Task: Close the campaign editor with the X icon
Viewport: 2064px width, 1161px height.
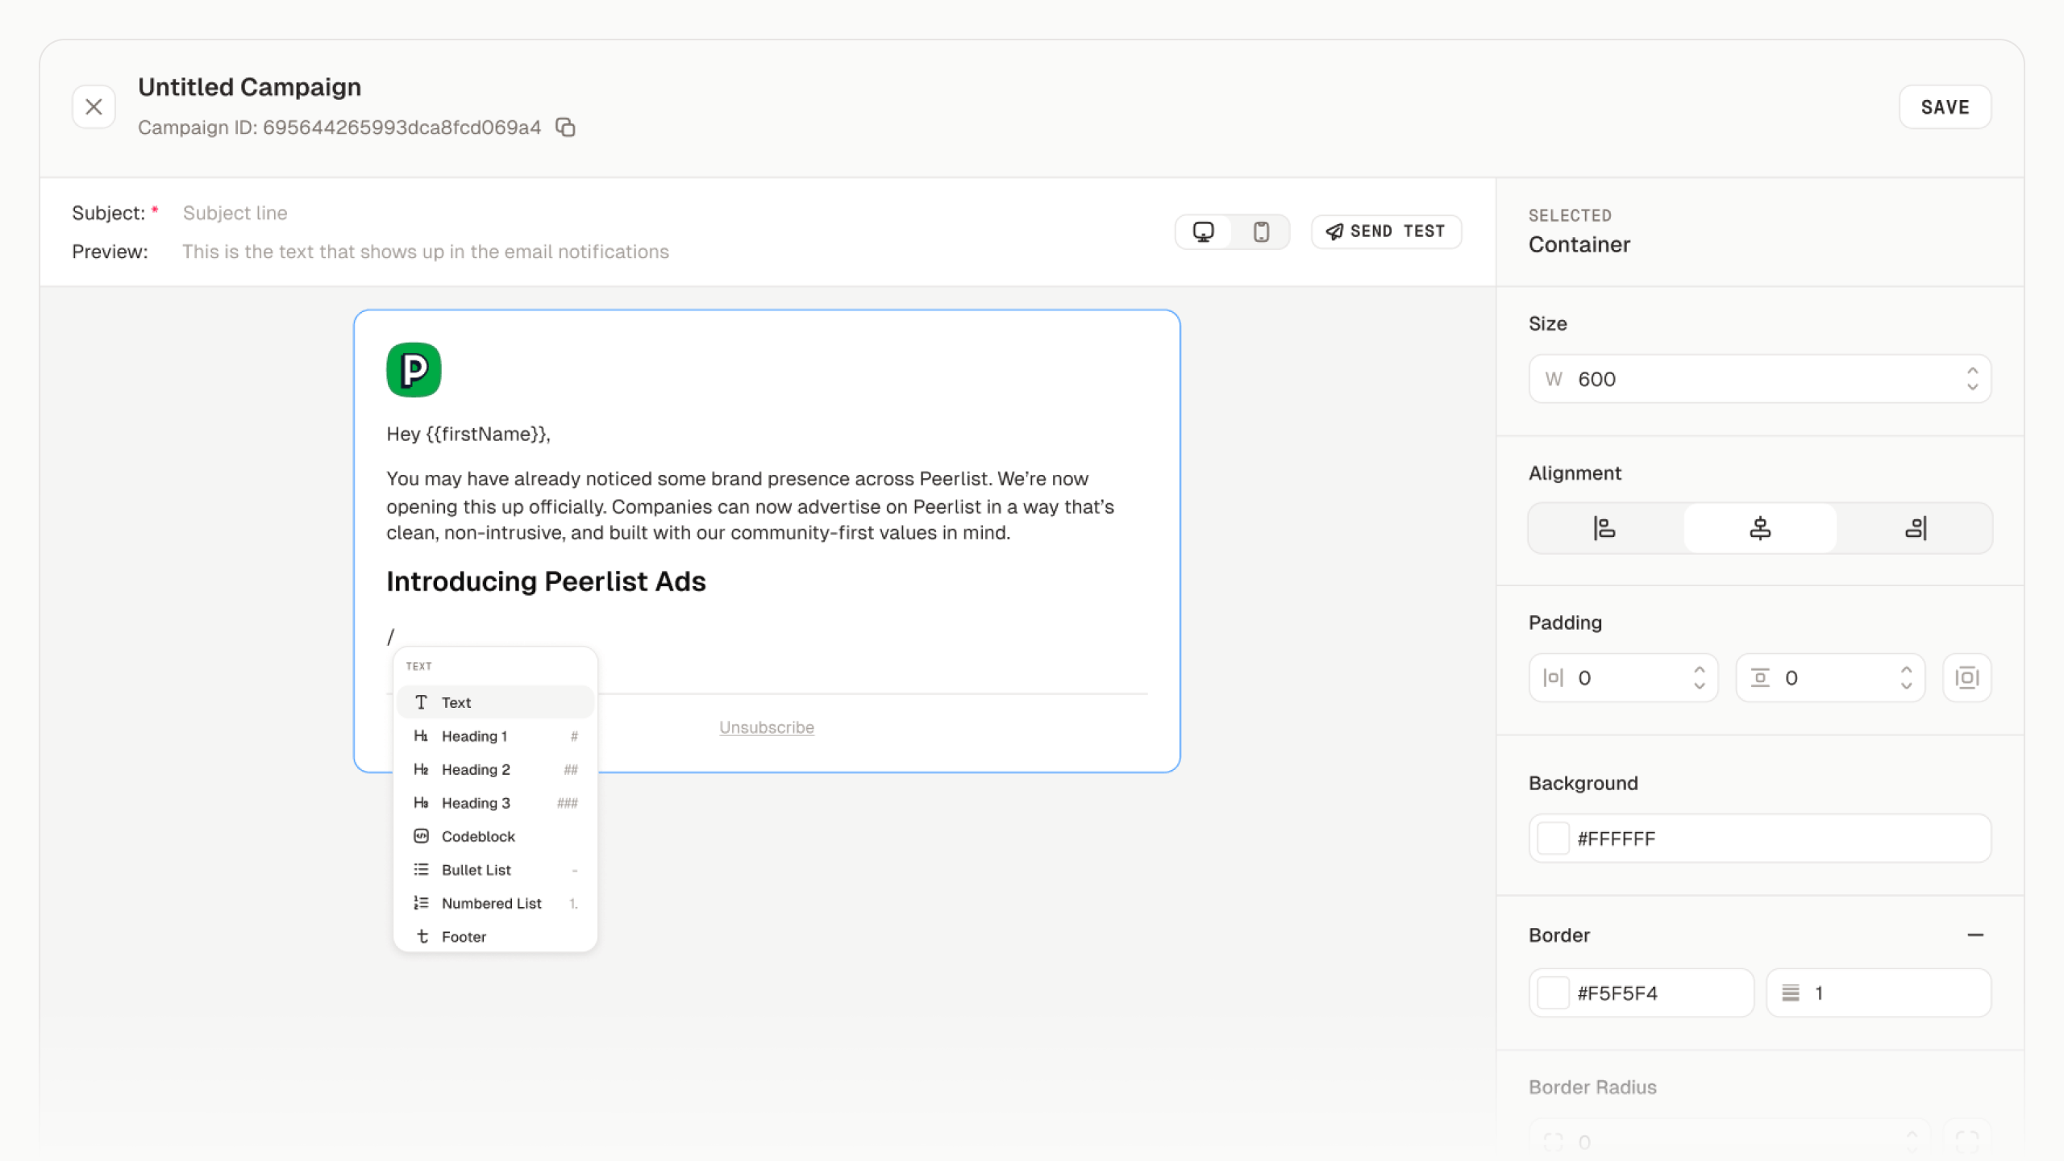Action: tap(94, 106)
